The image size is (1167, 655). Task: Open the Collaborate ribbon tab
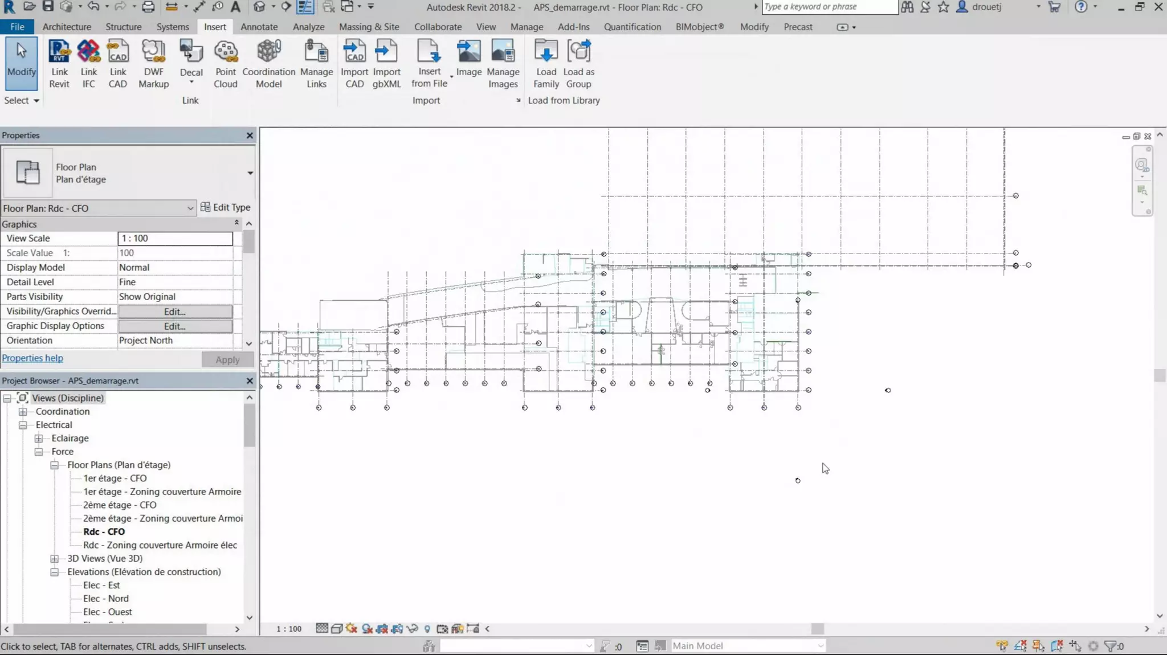click(x=438, y=27)
